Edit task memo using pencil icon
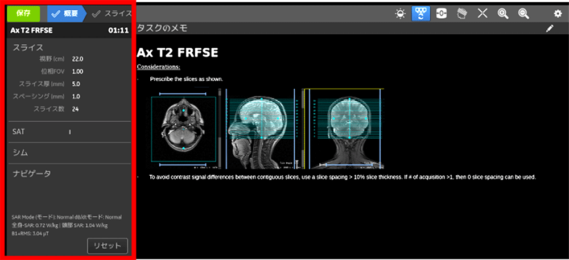Viewport: 569px width, 260px height. [x=550, y=28]
